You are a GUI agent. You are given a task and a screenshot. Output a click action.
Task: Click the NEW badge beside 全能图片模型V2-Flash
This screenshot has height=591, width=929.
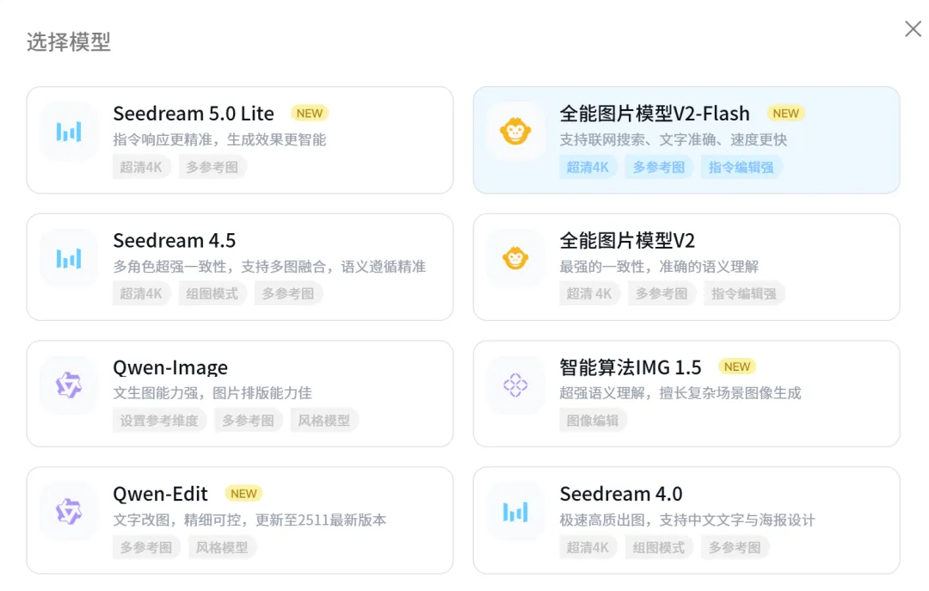click(785, 114)
